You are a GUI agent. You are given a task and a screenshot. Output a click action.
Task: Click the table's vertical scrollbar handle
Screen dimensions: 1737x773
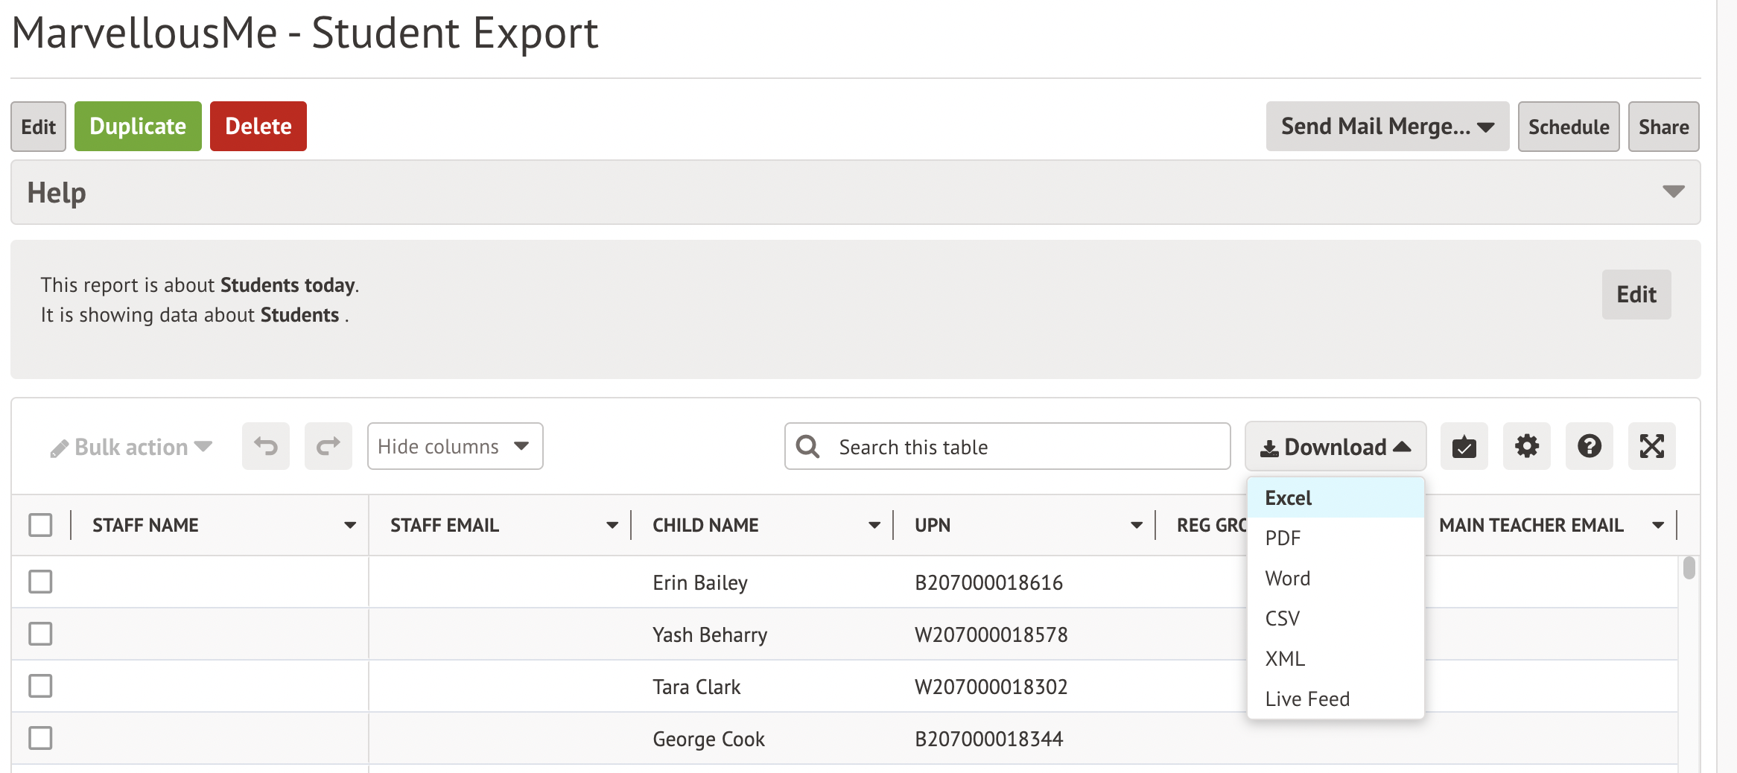point(1689,568)
